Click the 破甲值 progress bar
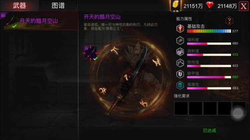 [209, 77]
